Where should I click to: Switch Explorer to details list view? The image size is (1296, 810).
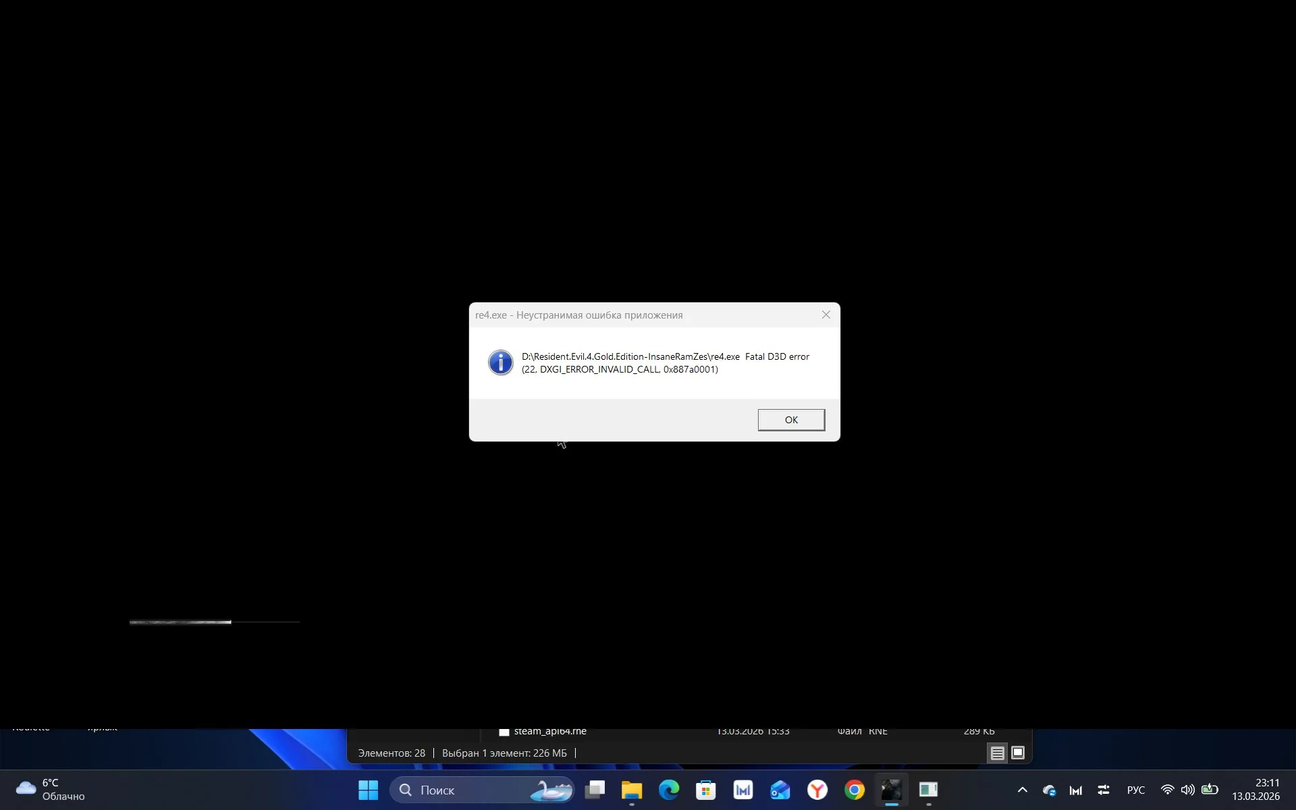pos(997,753)
